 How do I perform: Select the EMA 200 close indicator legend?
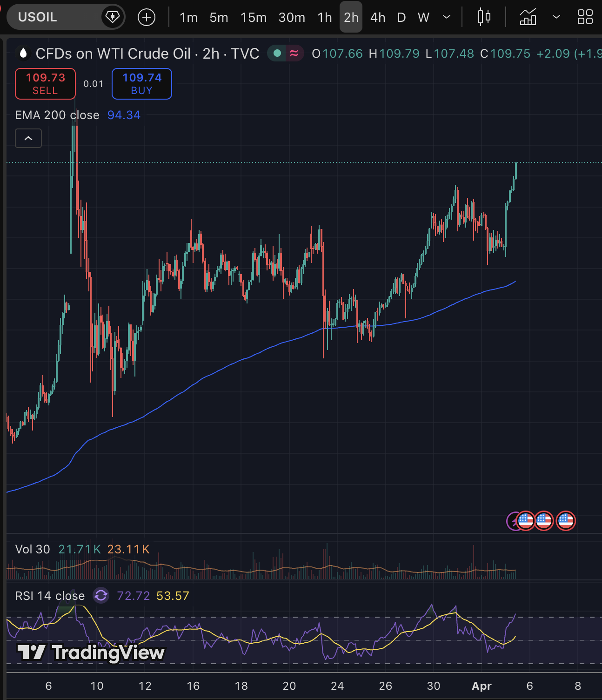57,115
